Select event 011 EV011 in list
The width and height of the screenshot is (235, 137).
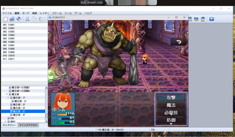coord(24,59)
